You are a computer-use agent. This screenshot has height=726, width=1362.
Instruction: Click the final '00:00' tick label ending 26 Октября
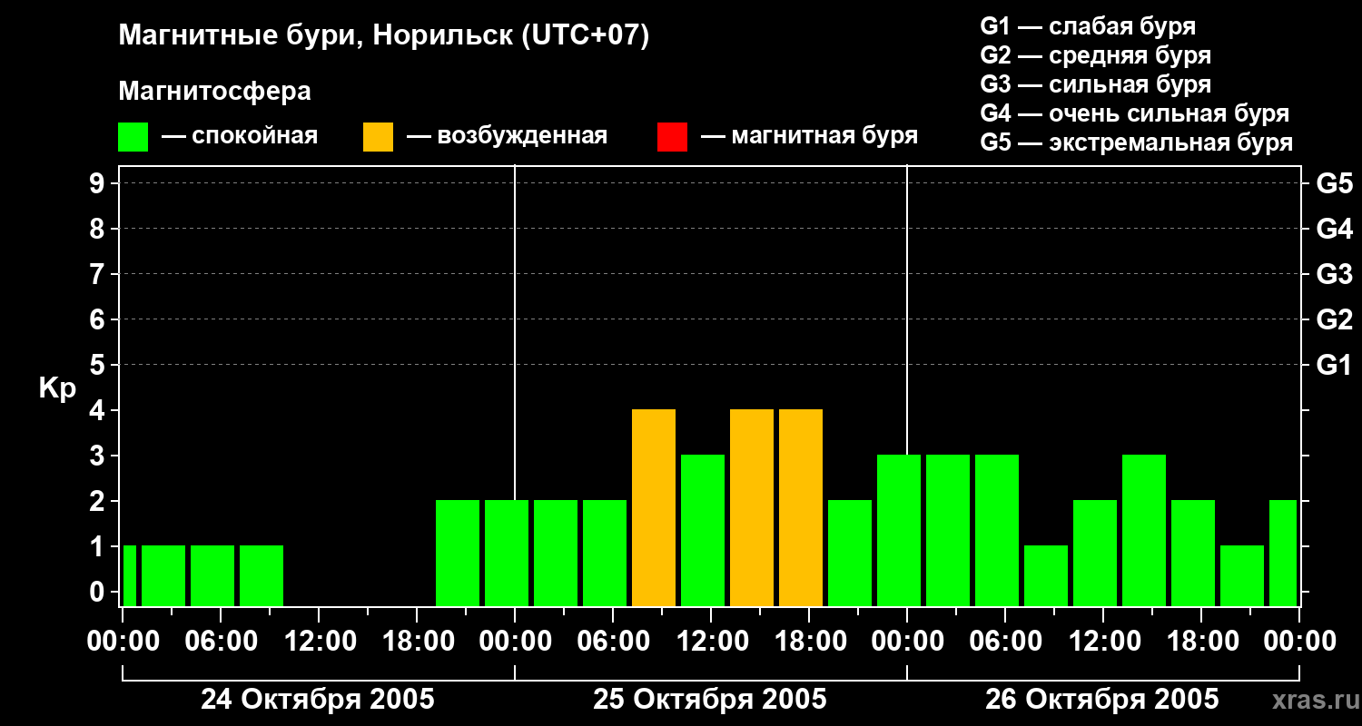[x=1299, y=641]
